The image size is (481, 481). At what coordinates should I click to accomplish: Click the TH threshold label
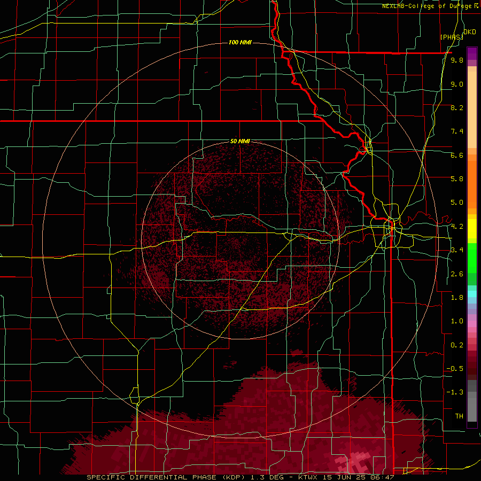pyautogui.click(x=459, y=416)
